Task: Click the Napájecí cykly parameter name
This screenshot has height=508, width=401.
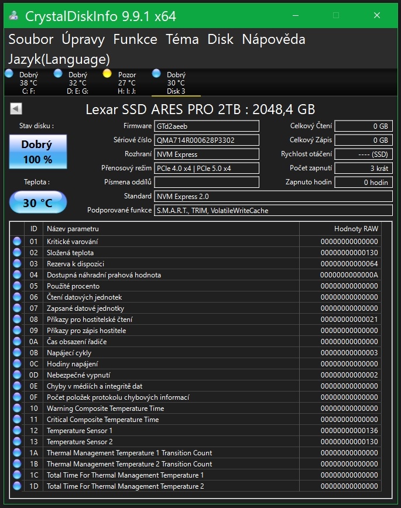Action: (x=69, y=353)
